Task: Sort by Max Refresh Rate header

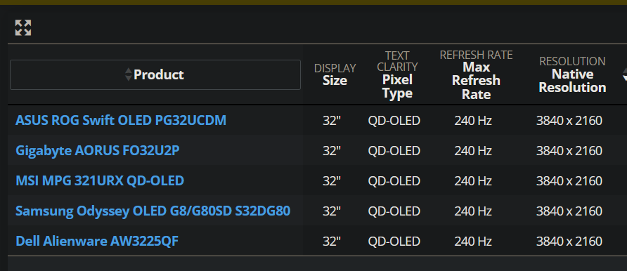Action: pyautogui.click(x=476, y=74)
